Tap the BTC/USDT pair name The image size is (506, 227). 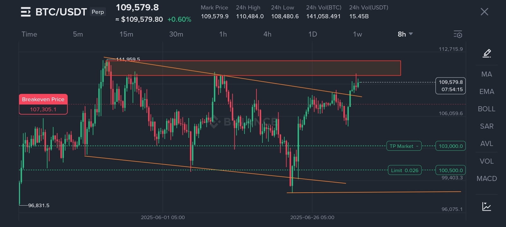[x=61, y=12]
